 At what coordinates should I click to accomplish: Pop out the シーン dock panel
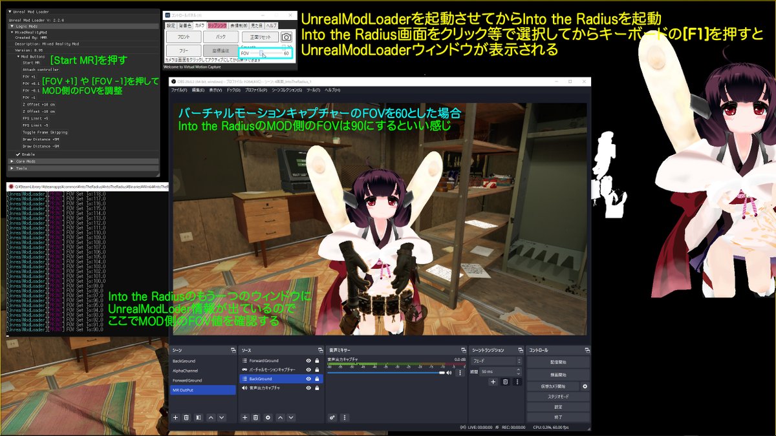coord(233,350)
